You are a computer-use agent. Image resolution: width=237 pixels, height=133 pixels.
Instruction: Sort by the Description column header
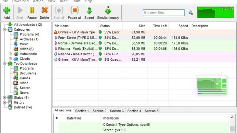(213, 26)
